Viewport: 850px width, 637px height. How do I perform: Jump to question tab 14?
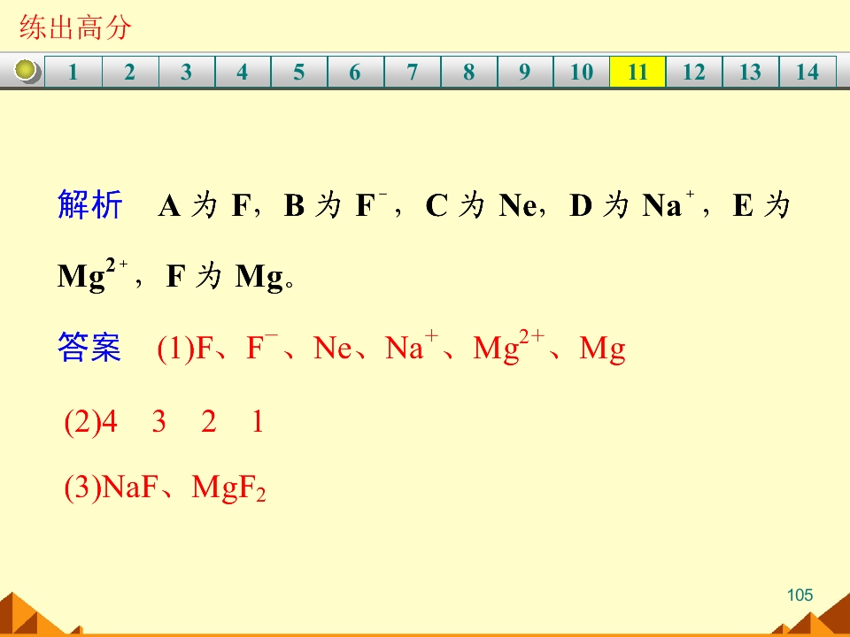807,72
